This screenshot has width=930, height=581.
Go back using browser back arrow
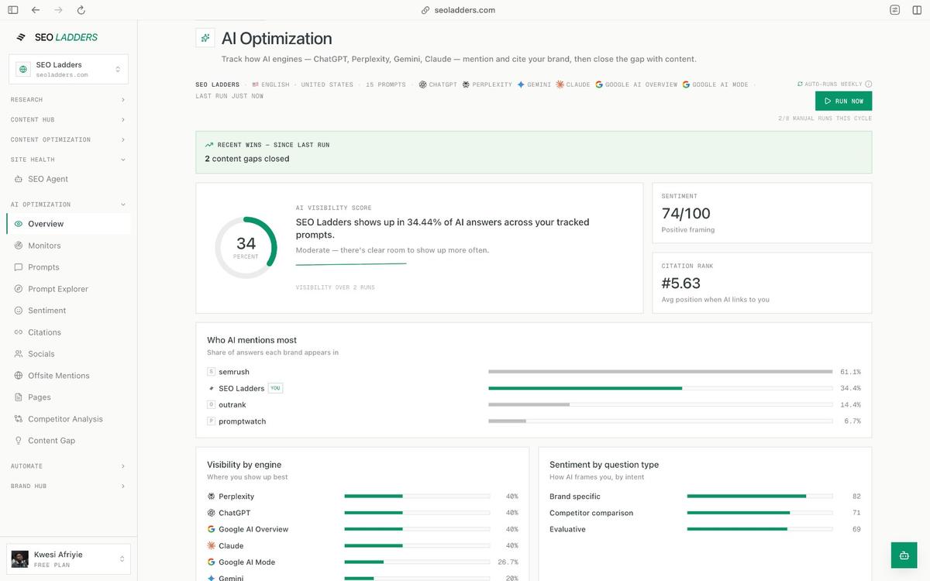point(36,10)
